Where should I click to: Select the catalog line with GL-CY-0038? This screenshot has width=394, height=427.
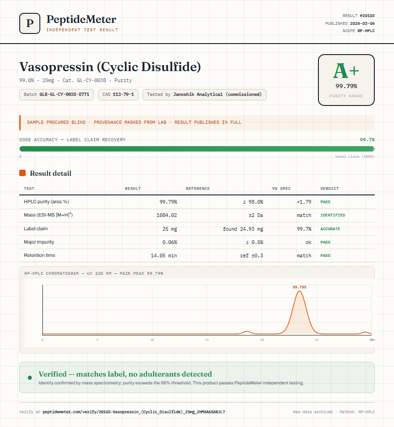76,80
